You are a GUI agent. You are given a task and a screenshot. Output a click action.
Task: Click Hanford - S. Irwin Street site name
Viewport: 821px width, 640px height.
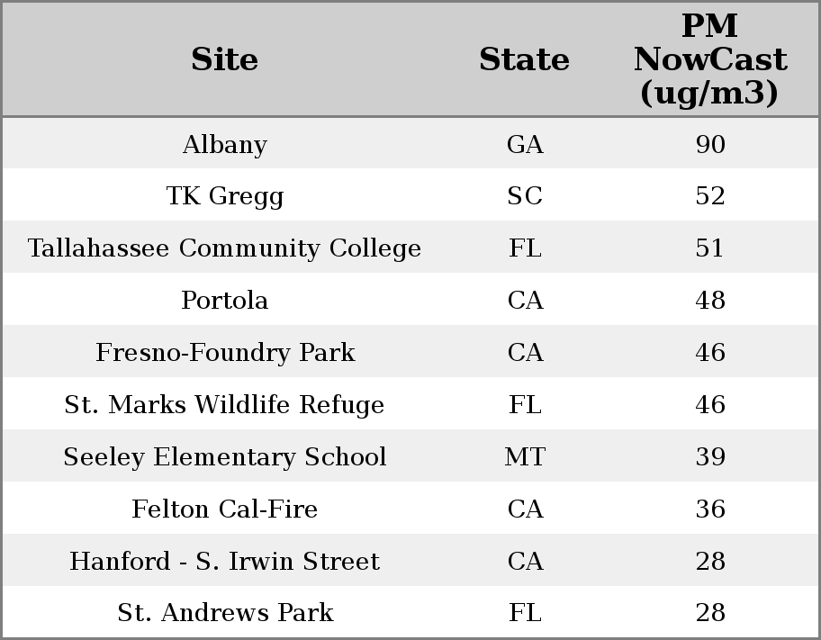pos(225,562)
